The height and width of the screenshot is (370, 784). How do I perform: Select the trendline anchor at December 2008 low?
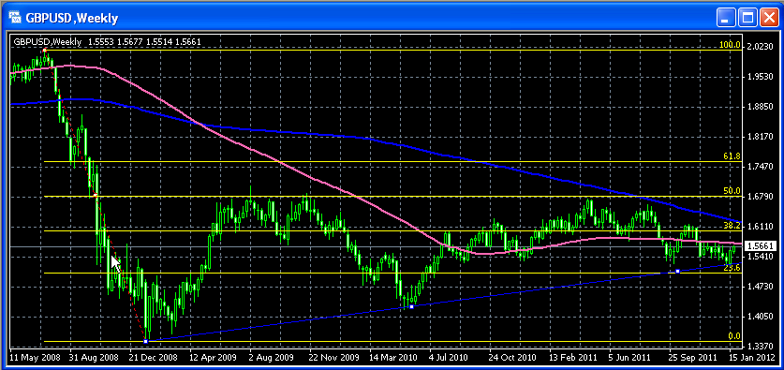145,341
